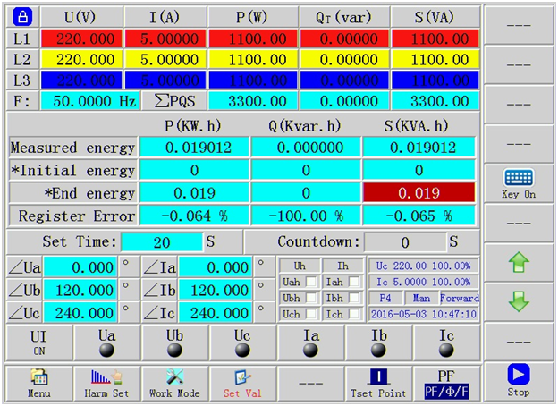
Task: Click the Uh header button
Action: [300, 266]
